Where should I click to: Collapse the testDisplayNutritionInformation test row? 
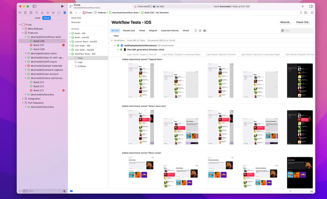115,45
